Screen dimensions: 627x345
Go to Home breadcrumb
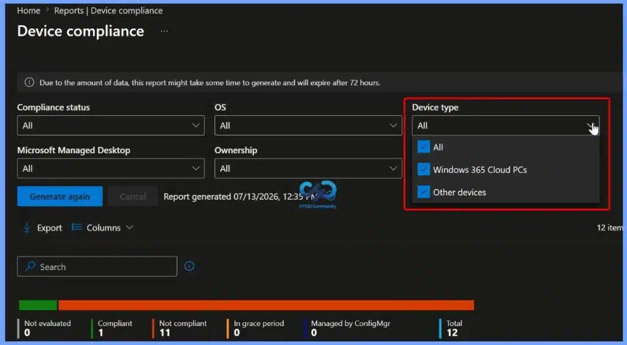pos(28,11)
